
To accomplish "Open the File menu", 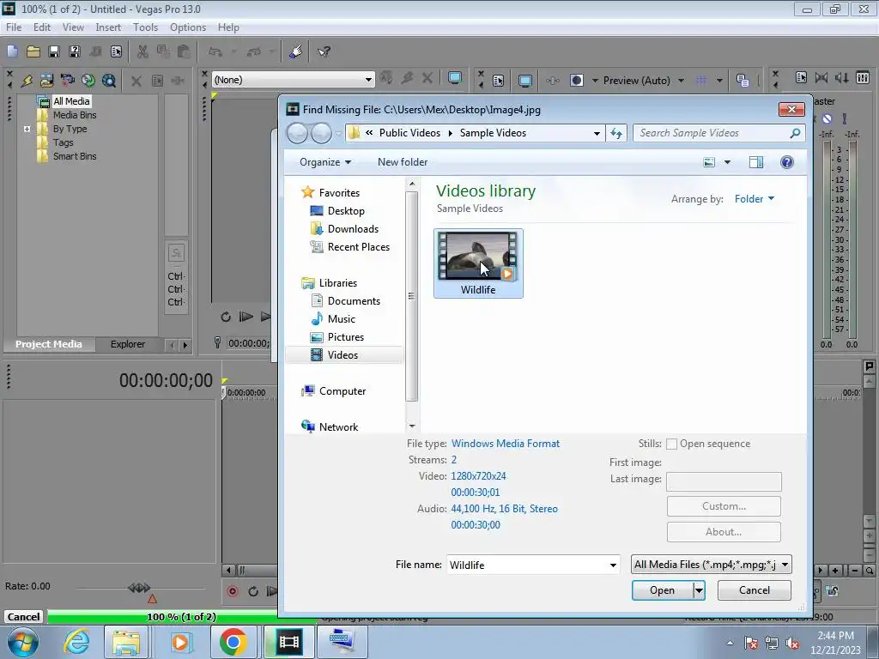I will (x=14, y=27).
